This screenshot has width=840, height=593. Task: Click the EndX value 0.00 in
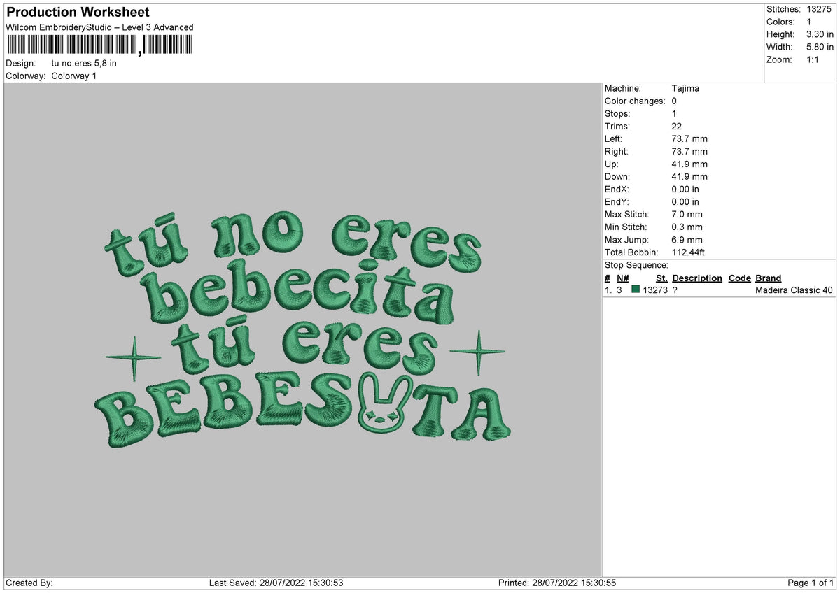[685, 189]
